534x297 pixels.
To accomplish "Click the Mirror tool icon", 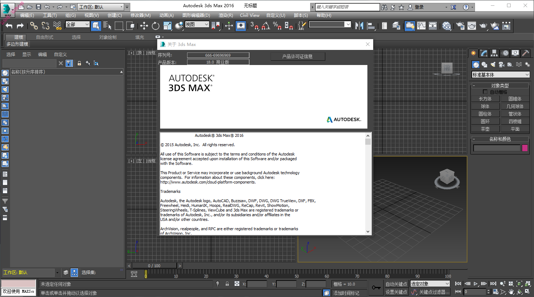I will coord(359,25).
